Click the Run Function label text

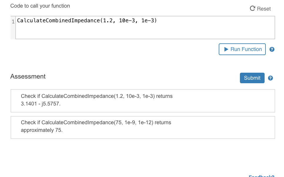click(x=246, y=49)
